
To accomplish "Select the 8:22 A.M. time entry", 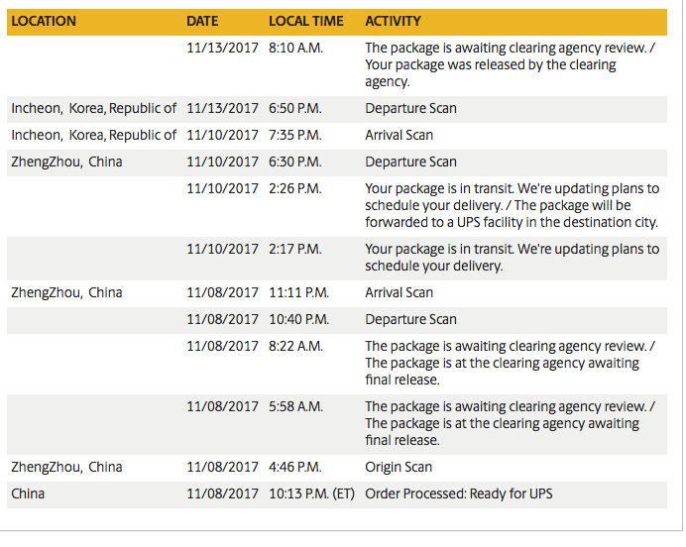I will [x=294, y=346].
